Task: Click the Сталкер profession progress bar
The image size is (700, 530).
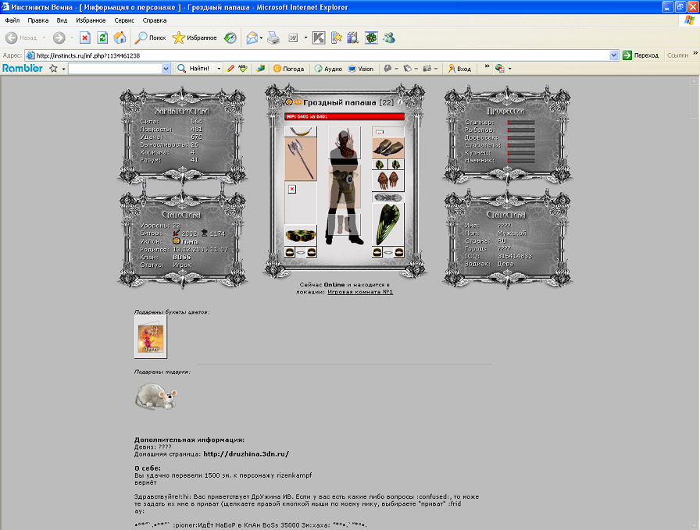Action: [521, 123]
